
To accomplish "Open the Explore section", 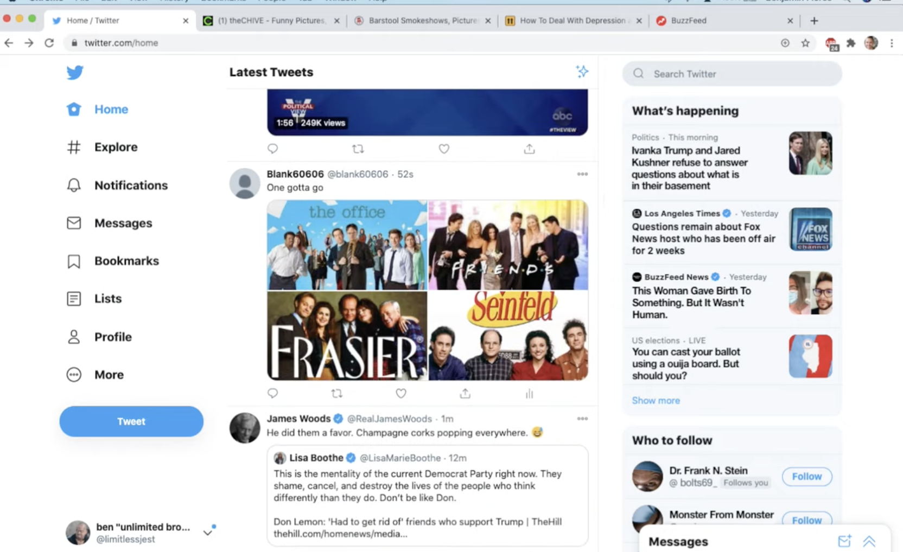I will (x=102, y=147).
